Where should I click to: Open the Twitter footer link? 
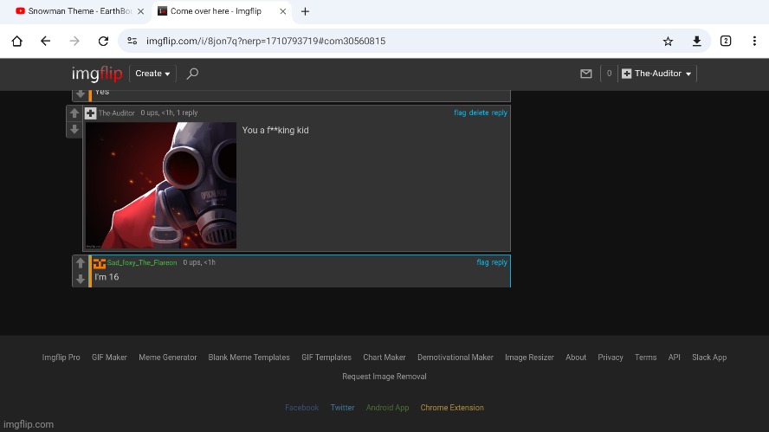pyautogui.click(x=342, y=408)
